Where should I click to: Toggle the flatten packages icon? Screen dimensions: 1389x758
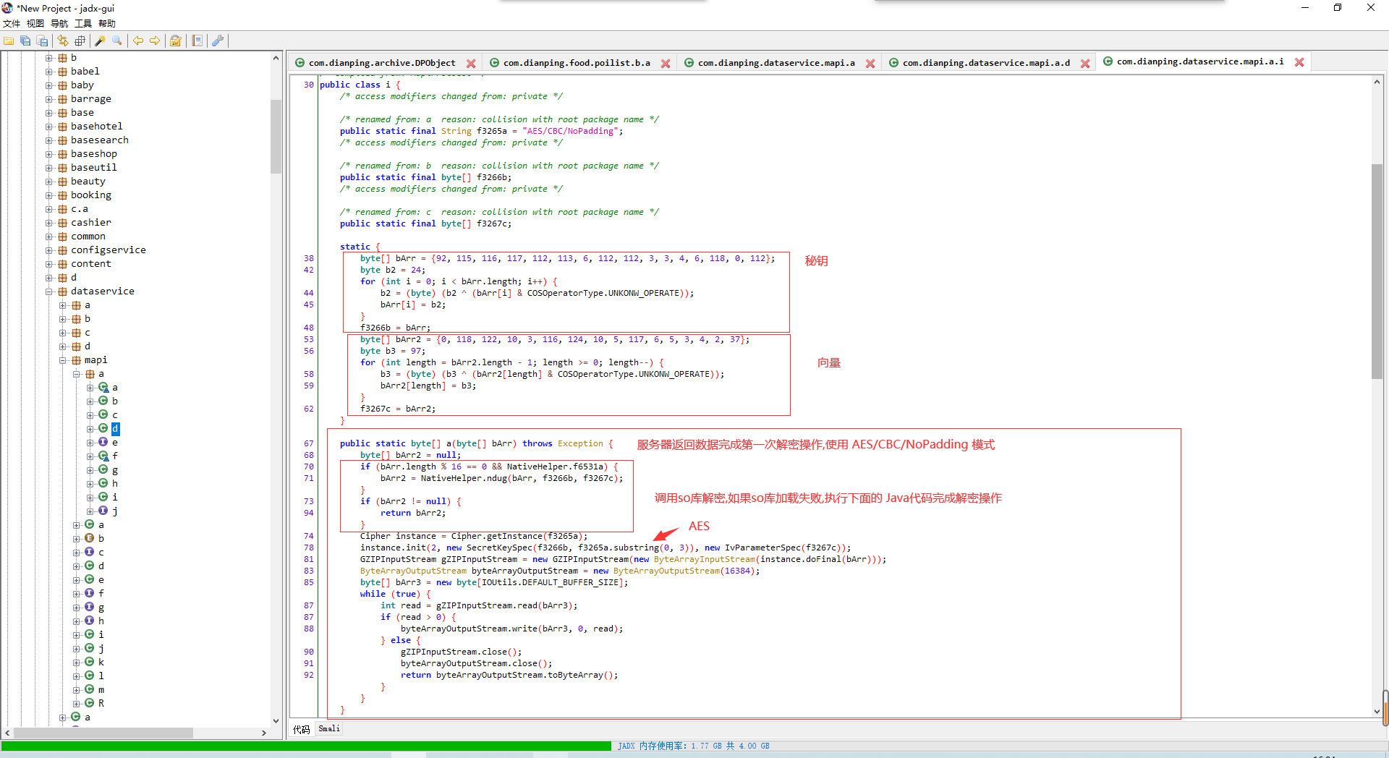coord(80,41)
